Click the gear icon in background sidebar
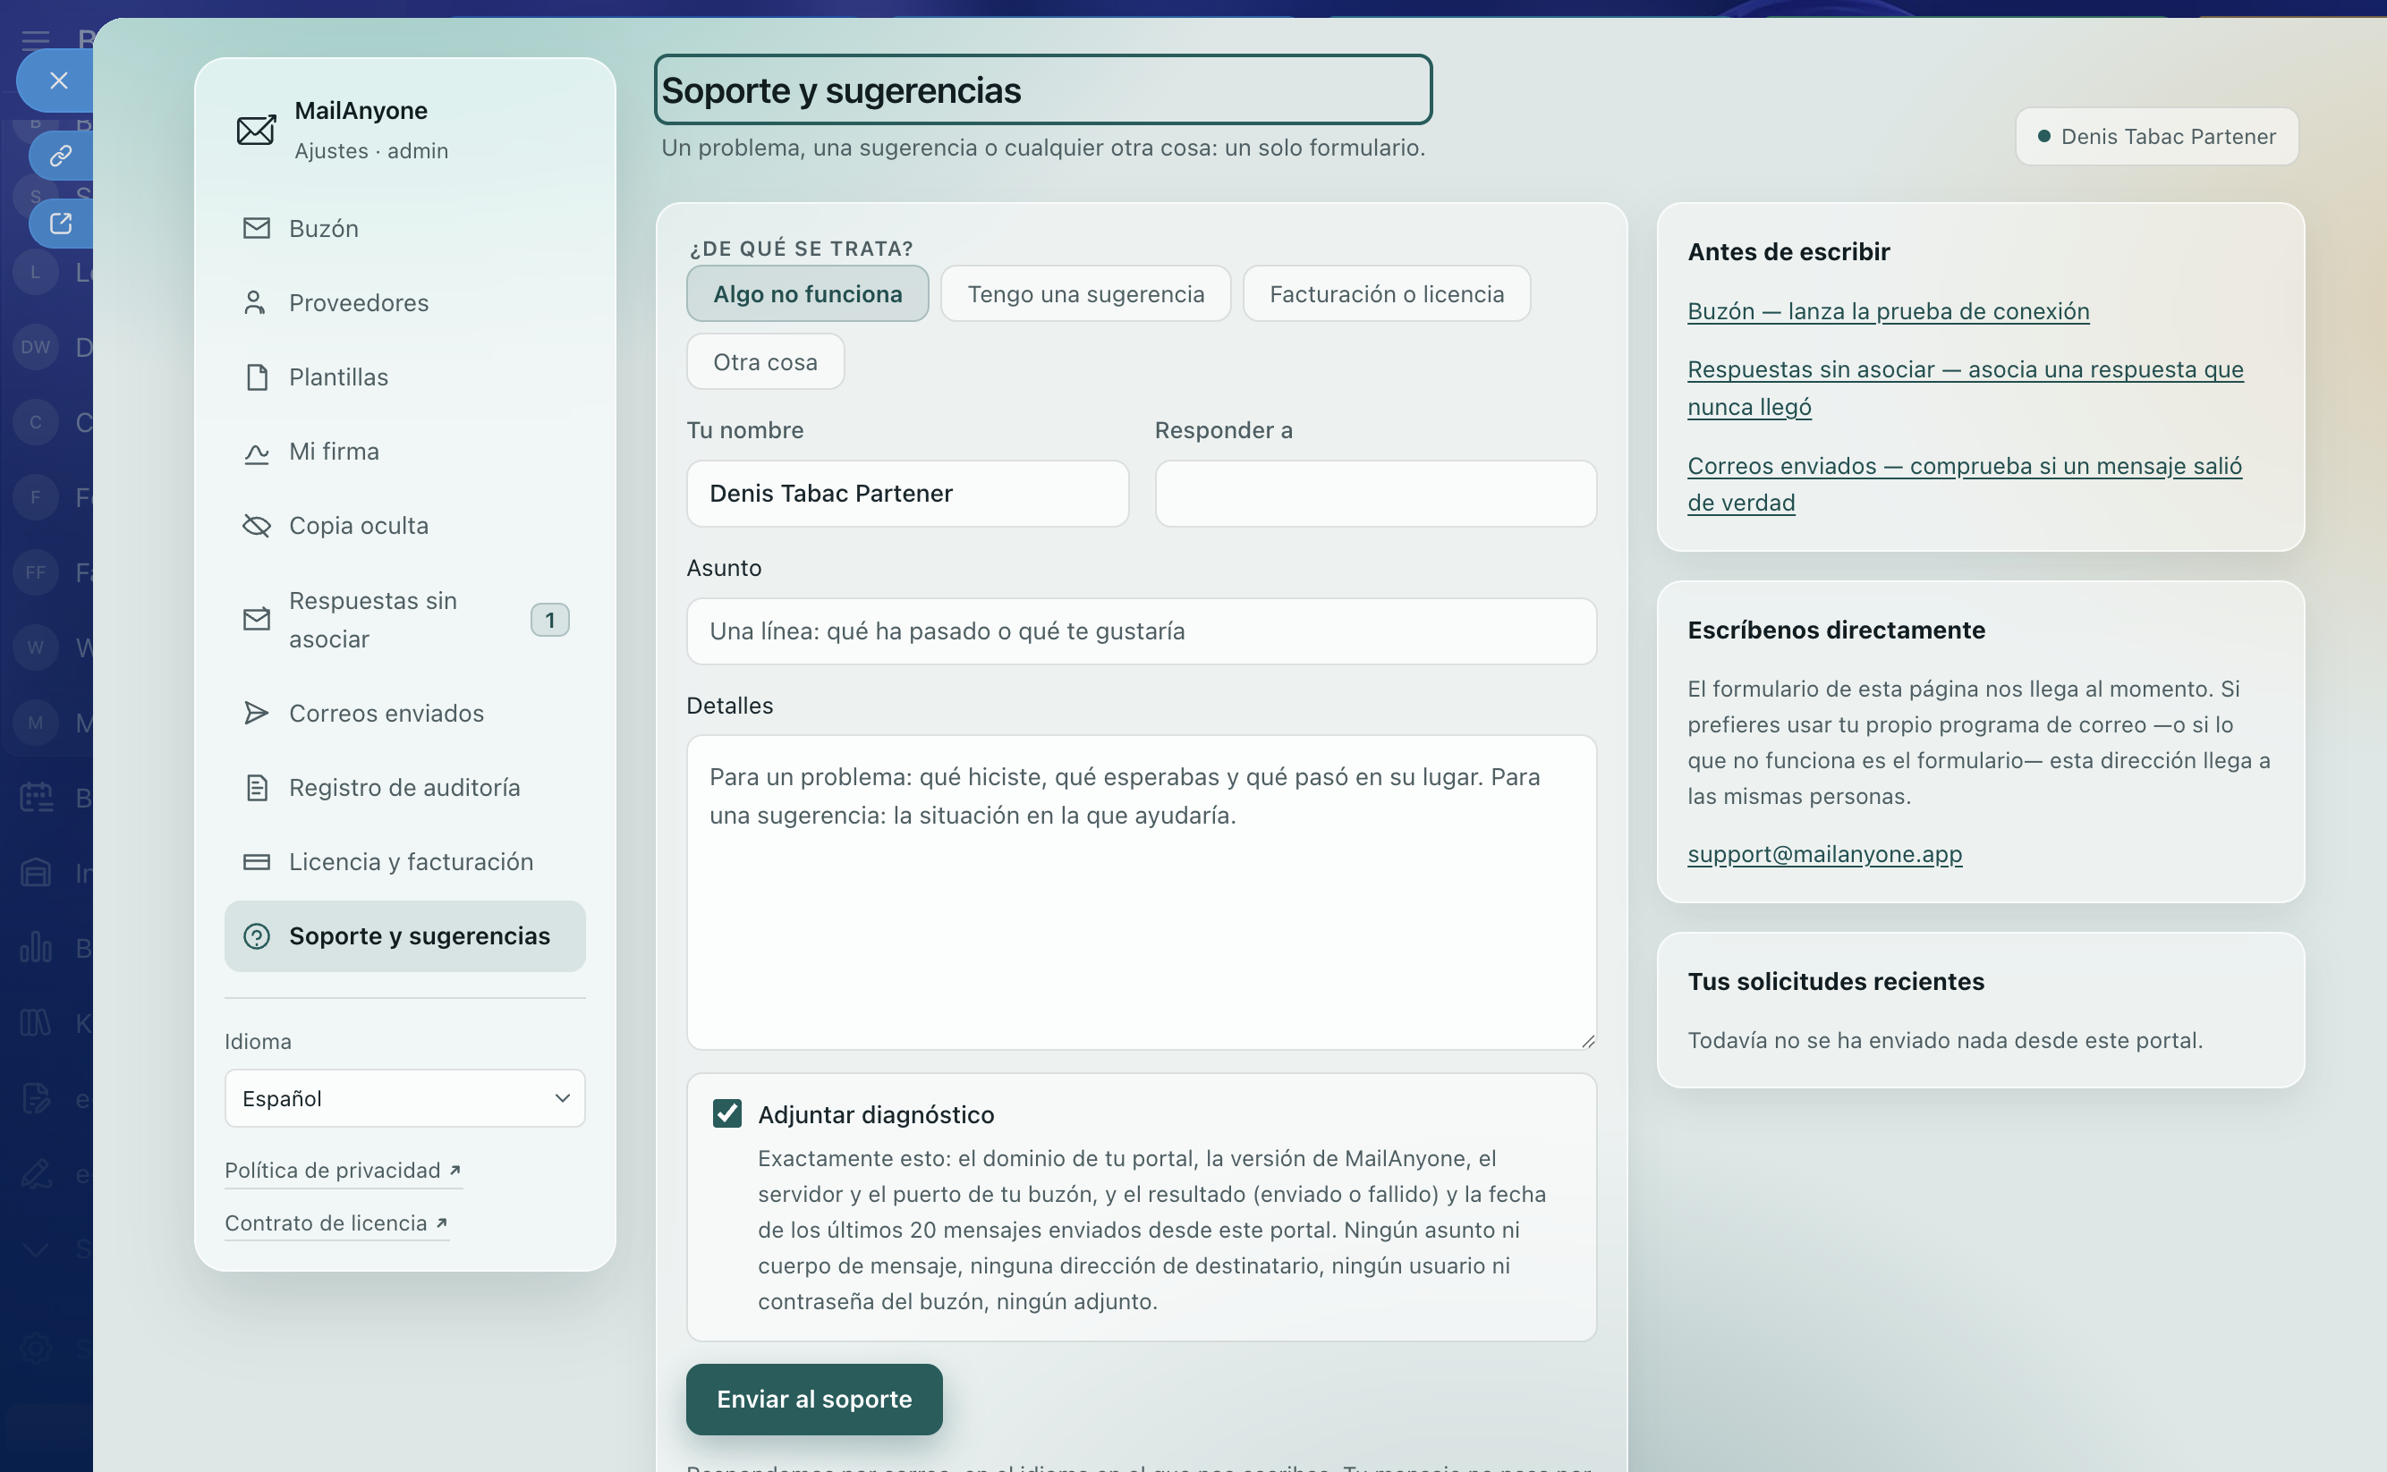Screen dimensions: 2387x1472 pyautogui.click(x=36, y=1349)
